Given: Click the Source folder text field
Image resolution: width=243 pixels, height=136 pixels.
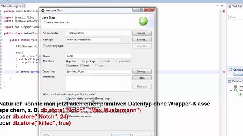Looking at the screenshot, I should pyautogui.click(x=98, y=33).
